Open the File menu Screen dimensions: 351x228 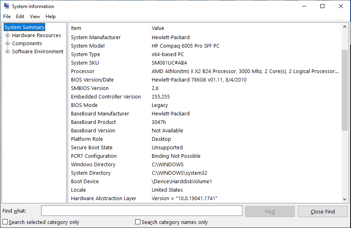pos(7,17)
